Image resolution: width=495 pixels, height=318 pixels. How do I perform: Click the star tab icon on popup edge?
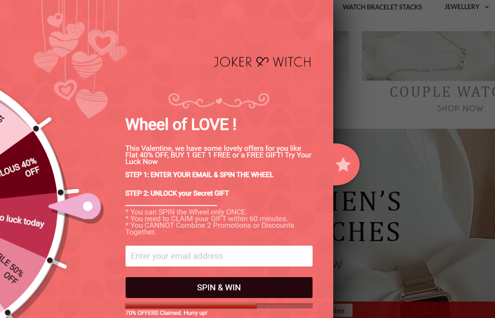coord(343,165)
